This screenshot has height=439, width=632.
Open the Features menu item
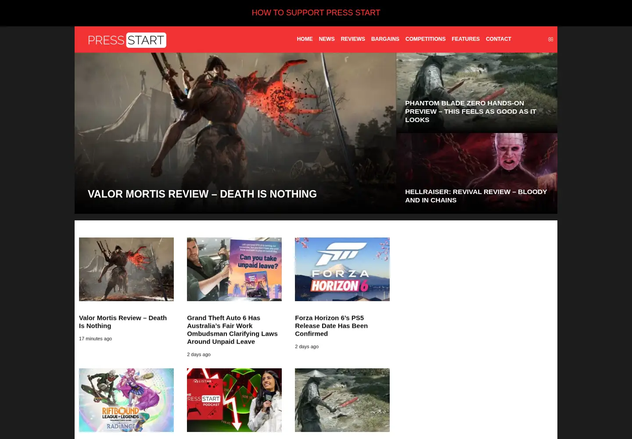pyautogui.click(x=466, y=39)
